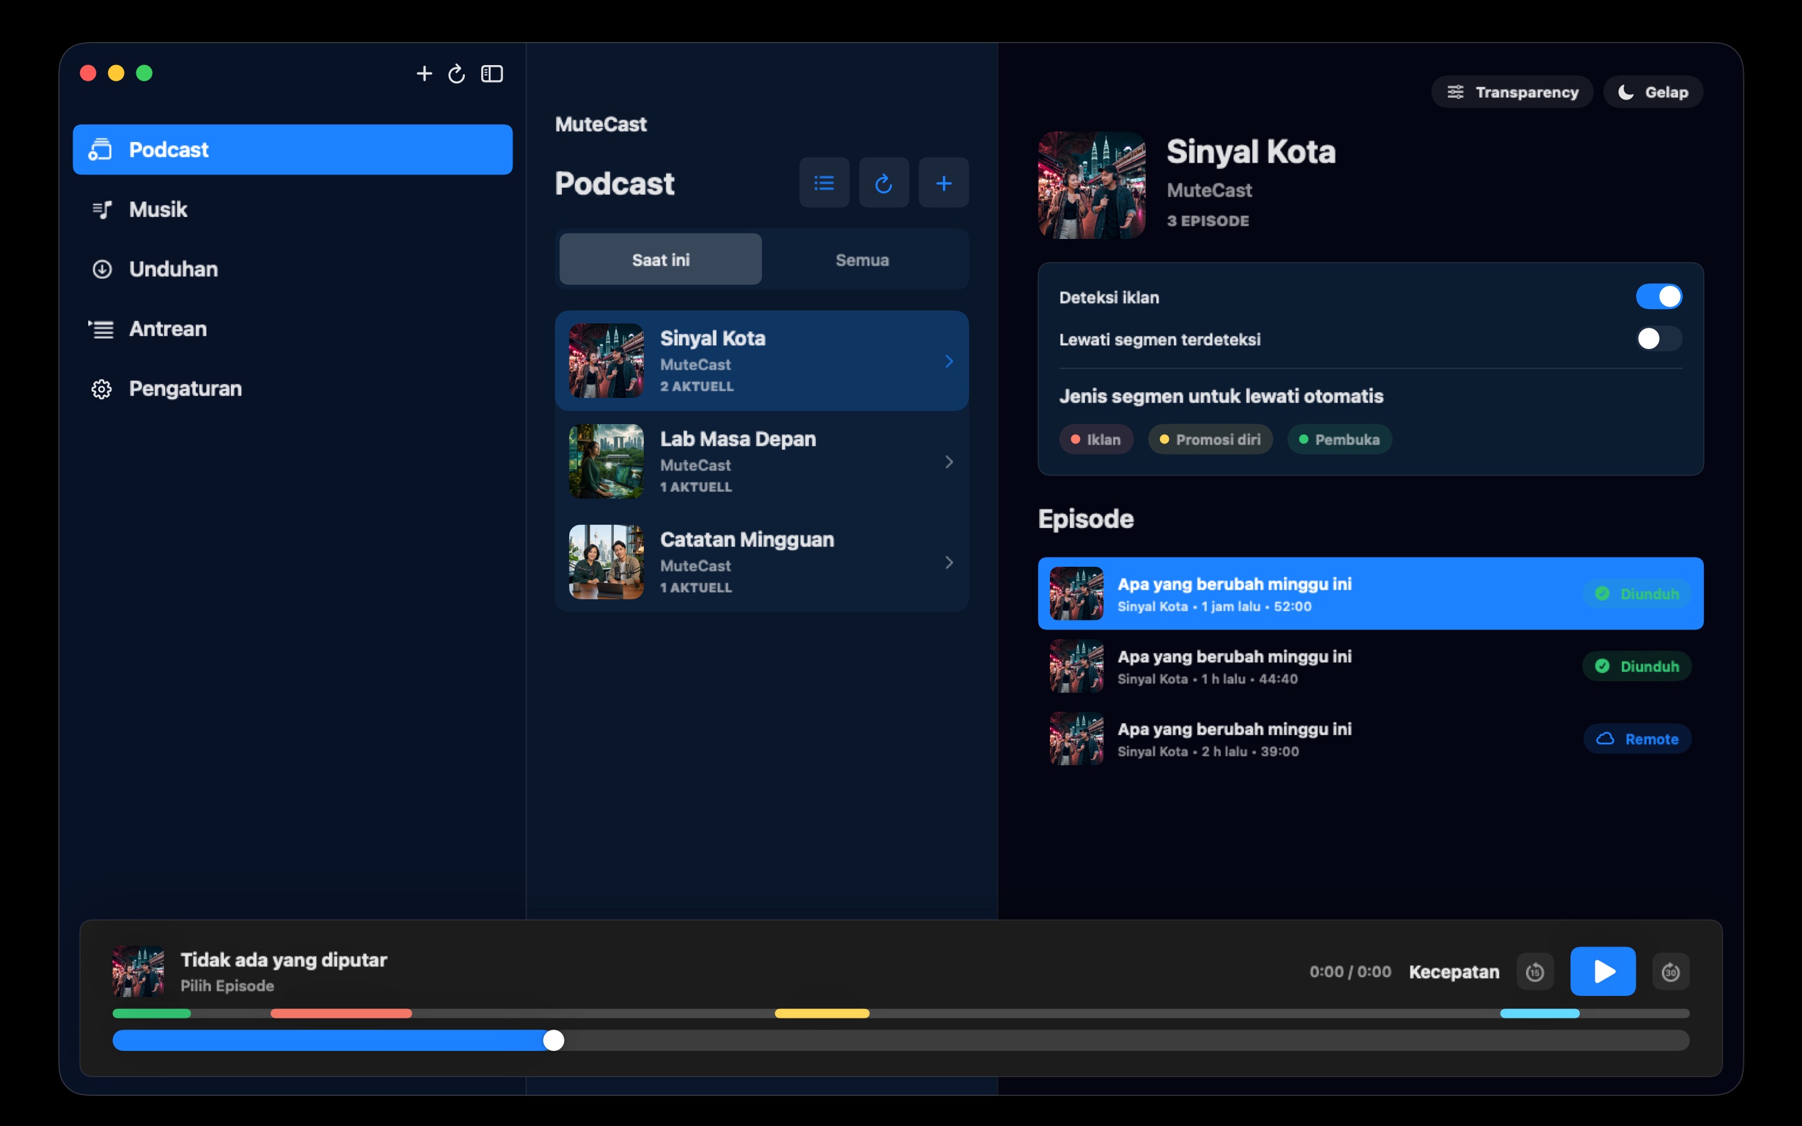Click the skip back 15 seconds icon

(x=1535, y=972)
